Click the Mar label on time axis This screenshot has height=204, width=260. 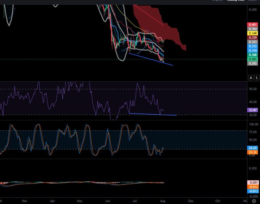pyautogui.click(x=24, y=201)
